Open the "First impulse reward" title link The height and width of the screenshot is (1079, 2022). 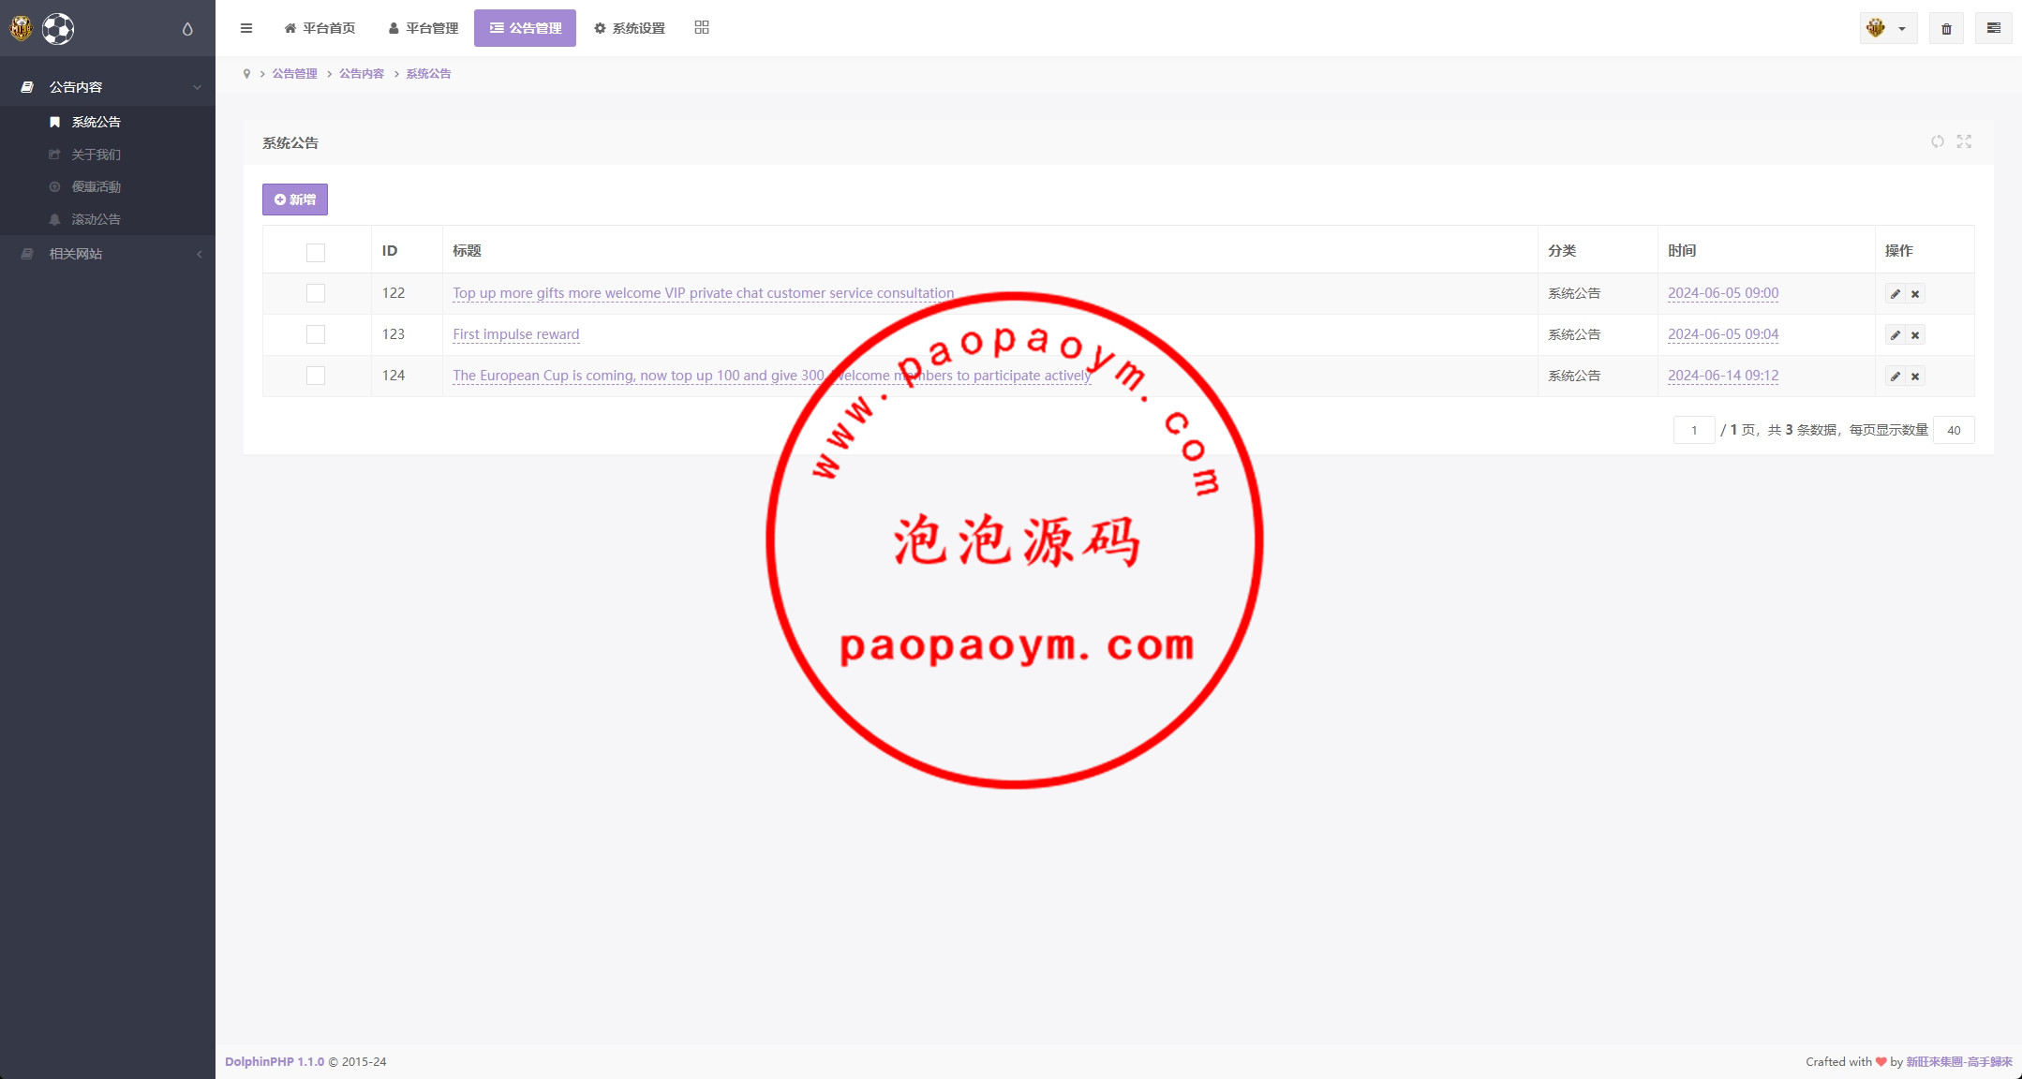click(x=515, y=334)
